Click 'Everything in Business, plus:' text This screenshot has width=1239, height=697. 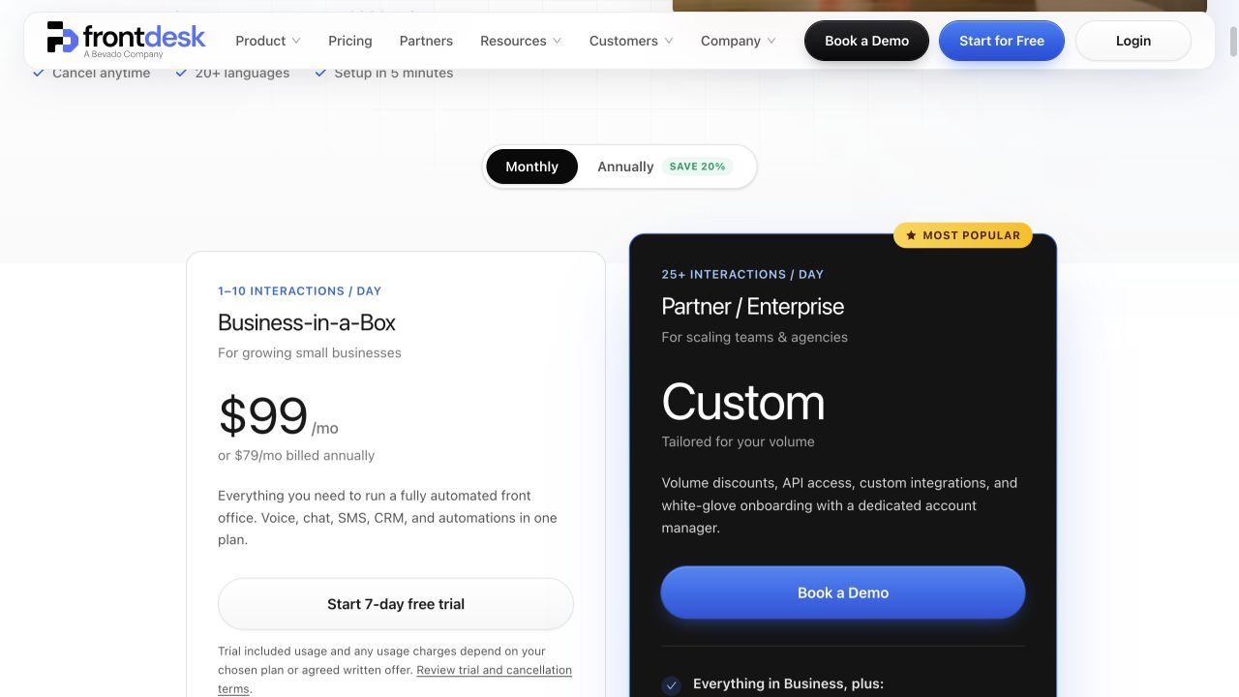[789, 683]
